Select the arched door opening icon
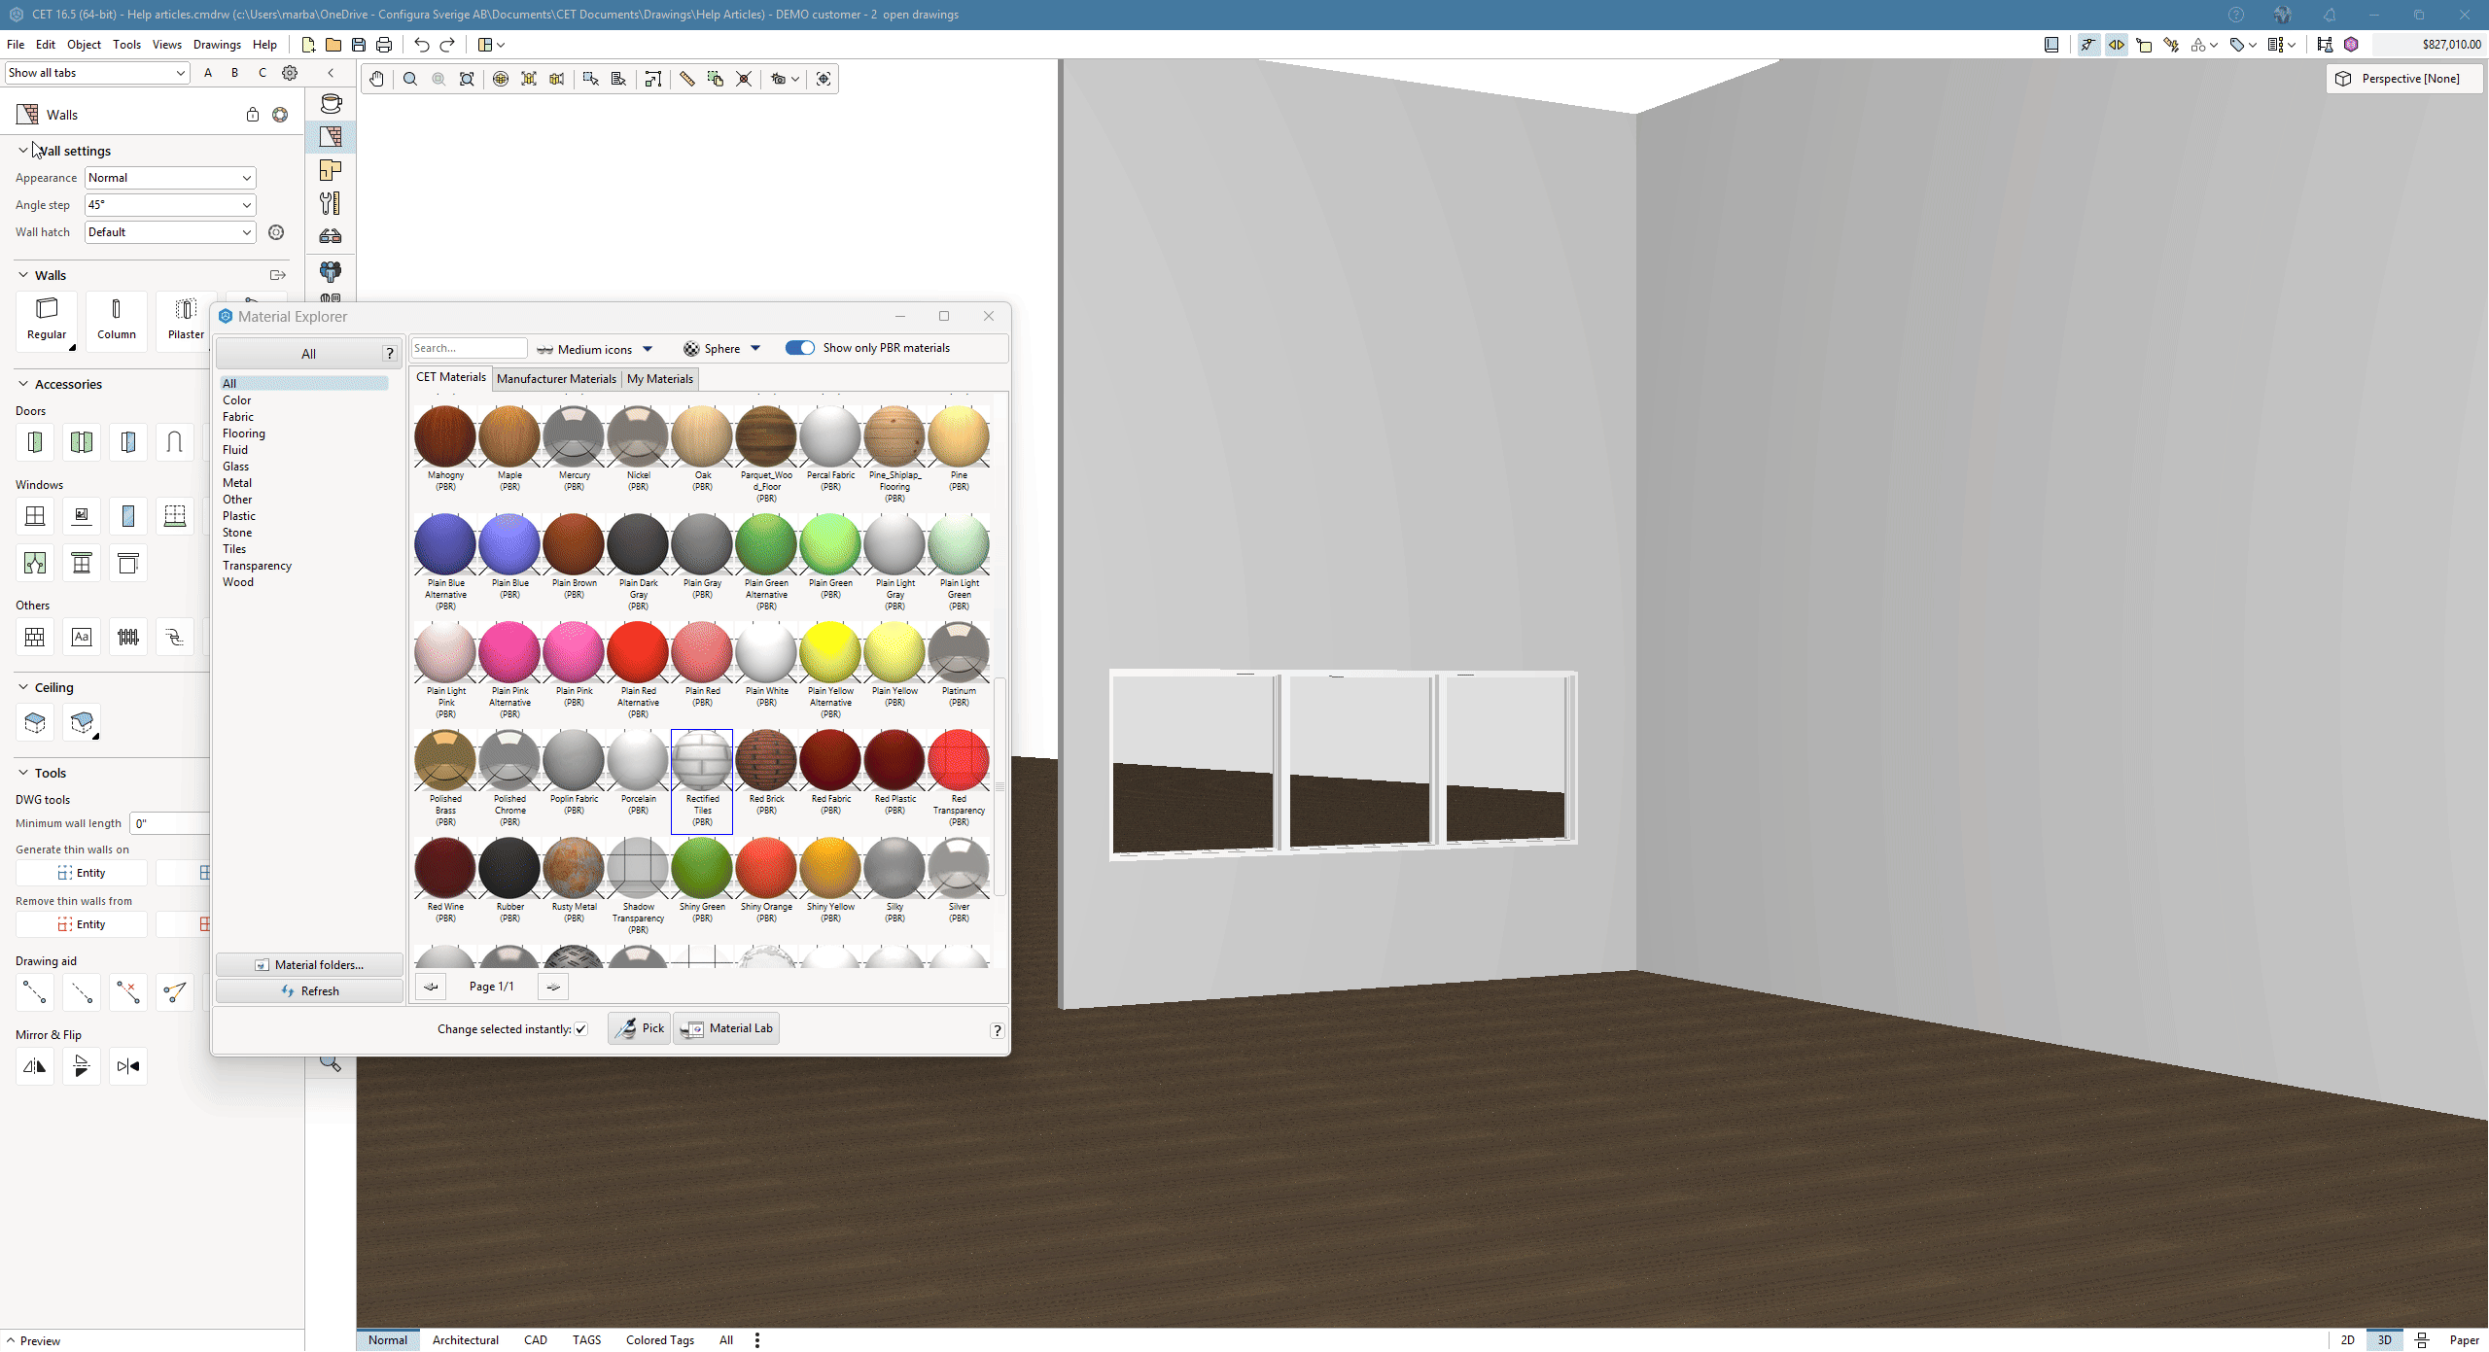The width and height of the screenshot is (2489, 1352). coord(175,442)
